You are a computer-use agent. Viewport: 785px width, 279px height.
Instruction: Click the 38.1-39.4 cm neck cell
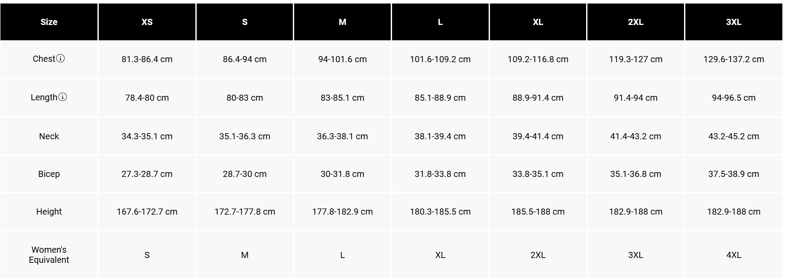(440, 136)
